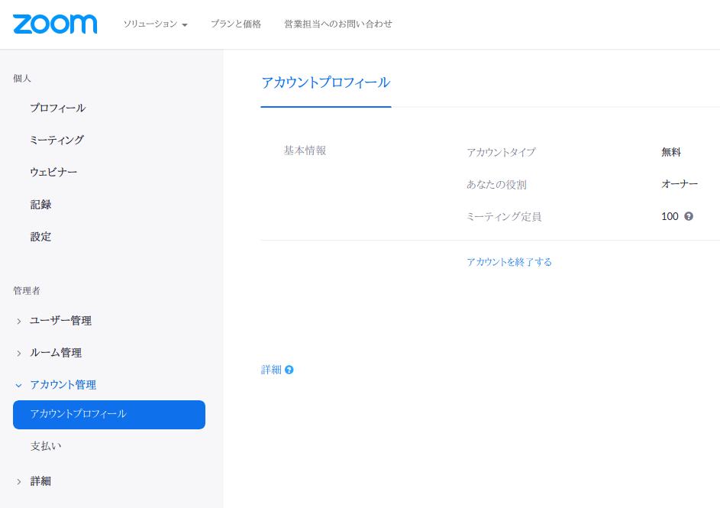Screen dimensions: 720x508
Task: Click the 無料 account type value
Action: (x=671, y=152)
